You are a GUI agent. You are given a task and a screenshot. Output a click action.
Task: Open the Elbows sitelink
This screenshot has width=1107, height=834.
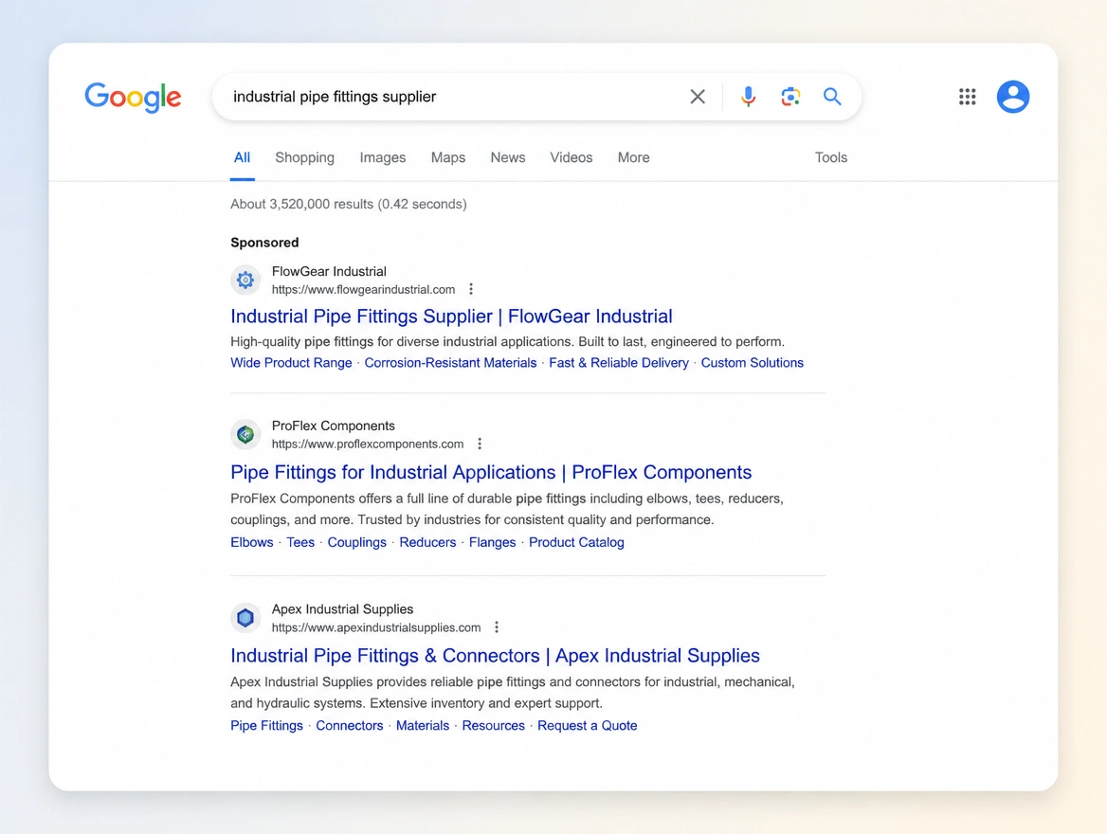tap(251, 542)
